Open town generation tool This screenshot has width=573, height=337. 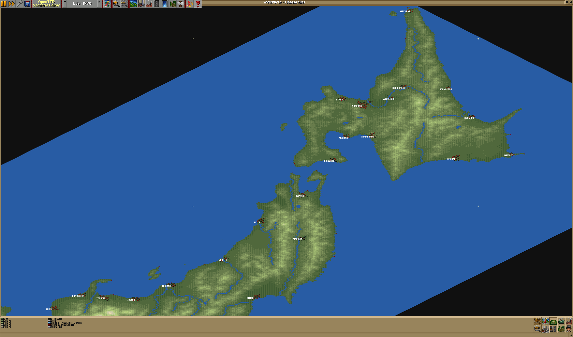click(x=141, y=4)
